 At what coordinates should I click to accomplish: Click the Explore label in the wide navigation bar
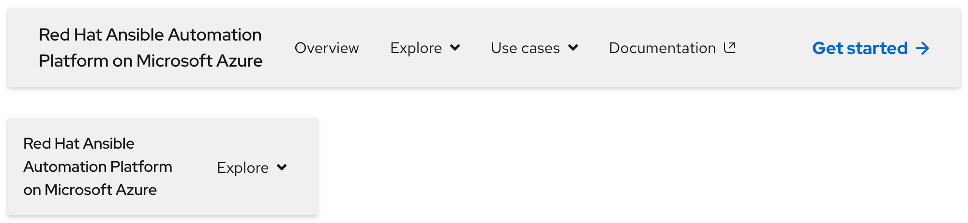point(416,48)
